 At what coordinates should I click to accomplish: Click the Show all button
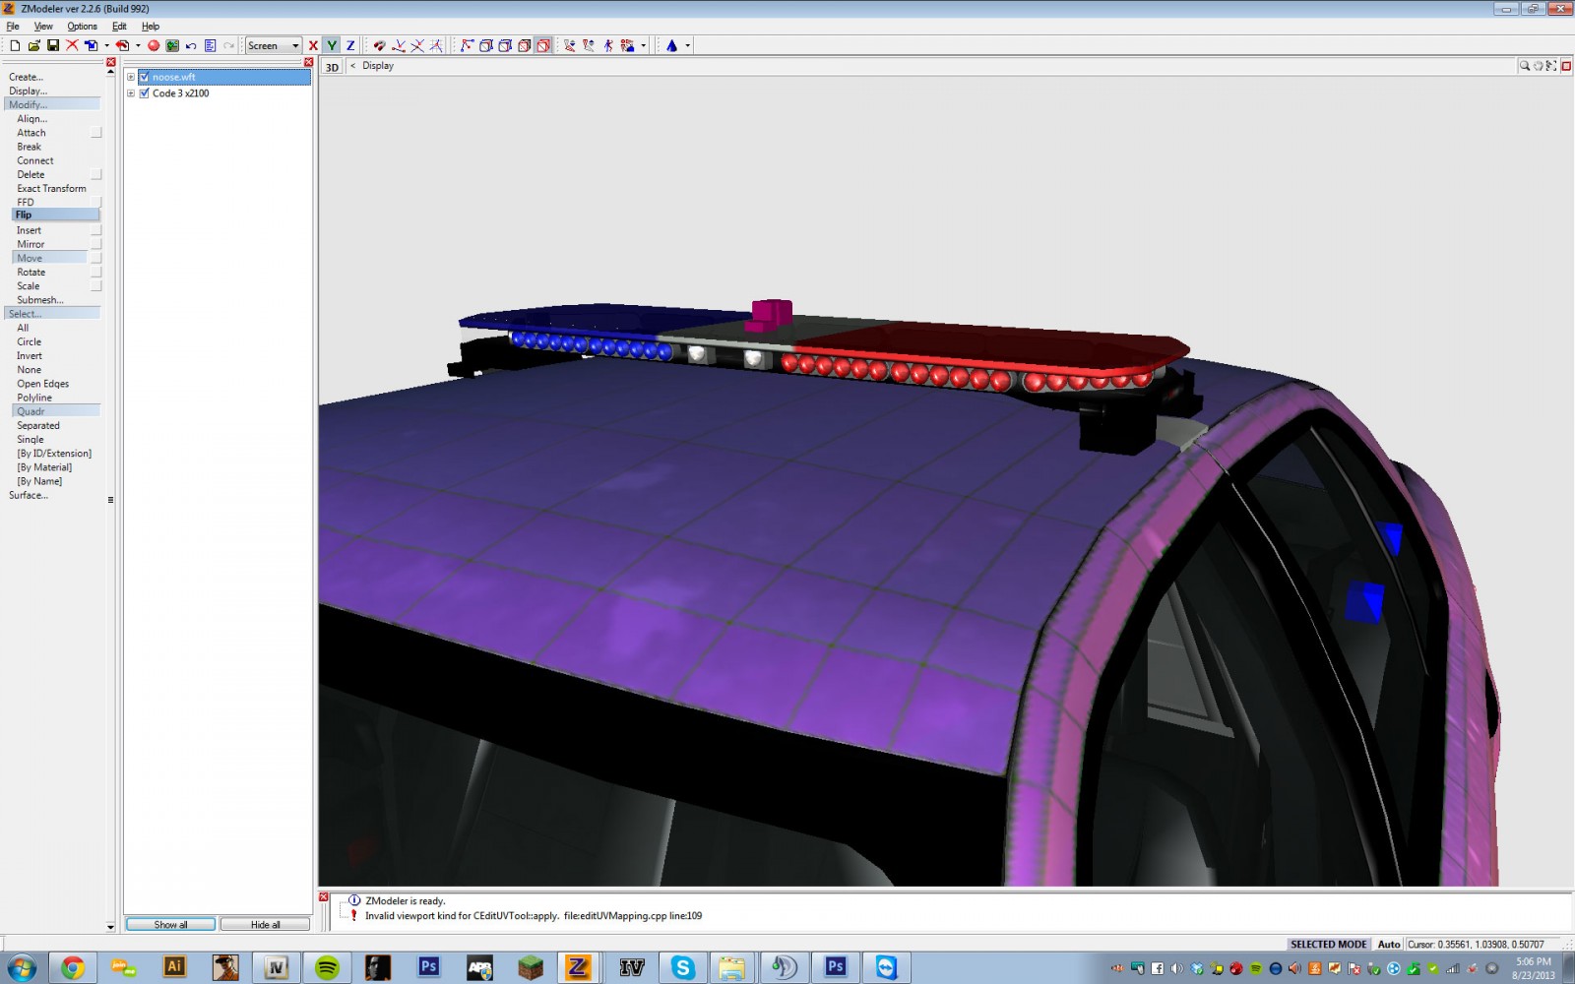click(170, 924)
